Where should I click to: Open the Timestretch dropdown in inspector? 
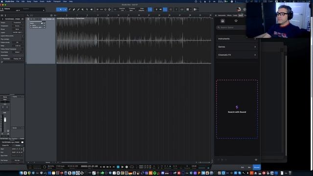click(18, 26)
